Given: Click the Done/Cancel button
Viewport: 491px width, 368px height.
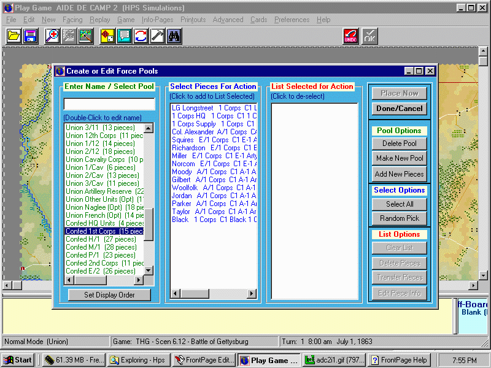Looking at the screenshot, I should pos(400,109).
